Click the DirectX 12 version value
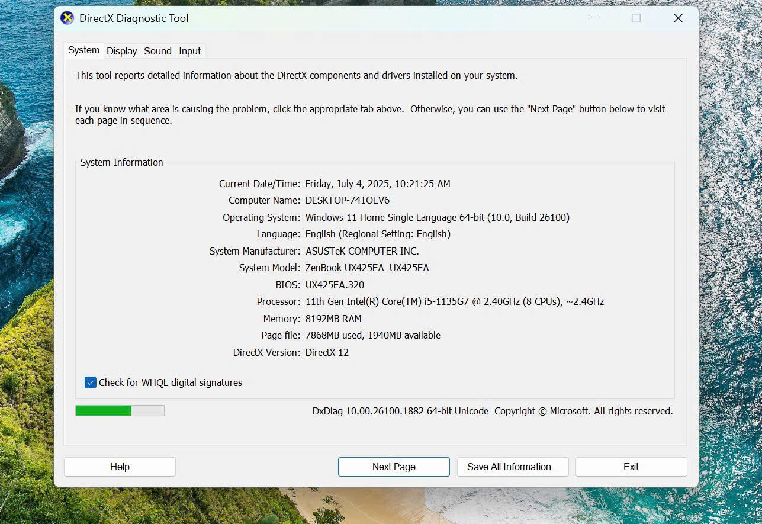 pyautogui.click(x=327, y=352)
